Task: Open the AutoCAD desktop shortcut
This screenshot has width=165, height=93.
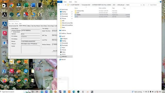Action: point(5,33)
